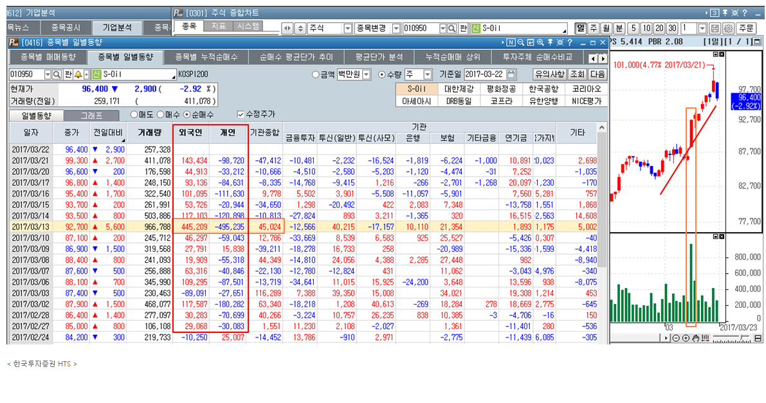Click the help question mark icon

pyautogui.click(x=569, y=42)
